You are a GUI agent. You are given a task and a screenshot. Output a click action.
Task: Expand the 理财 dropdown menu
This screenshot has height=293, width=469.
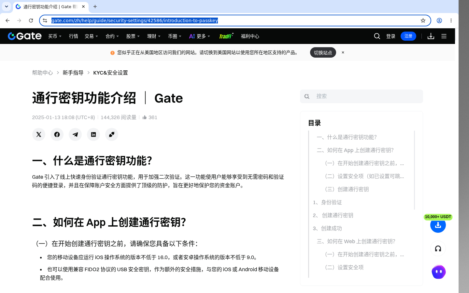(154, 36)
